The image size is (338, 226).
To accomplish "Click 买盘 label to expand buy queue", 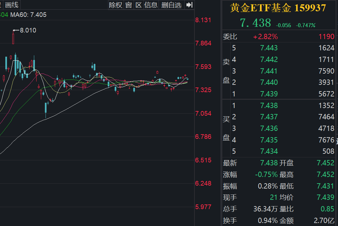I will (x=226, y=128).
